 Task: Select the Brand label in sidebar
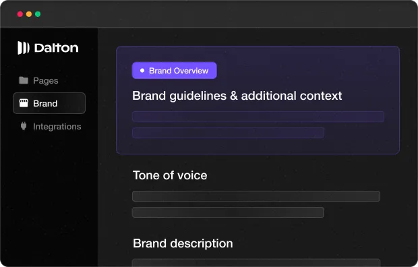coord(45,103)
